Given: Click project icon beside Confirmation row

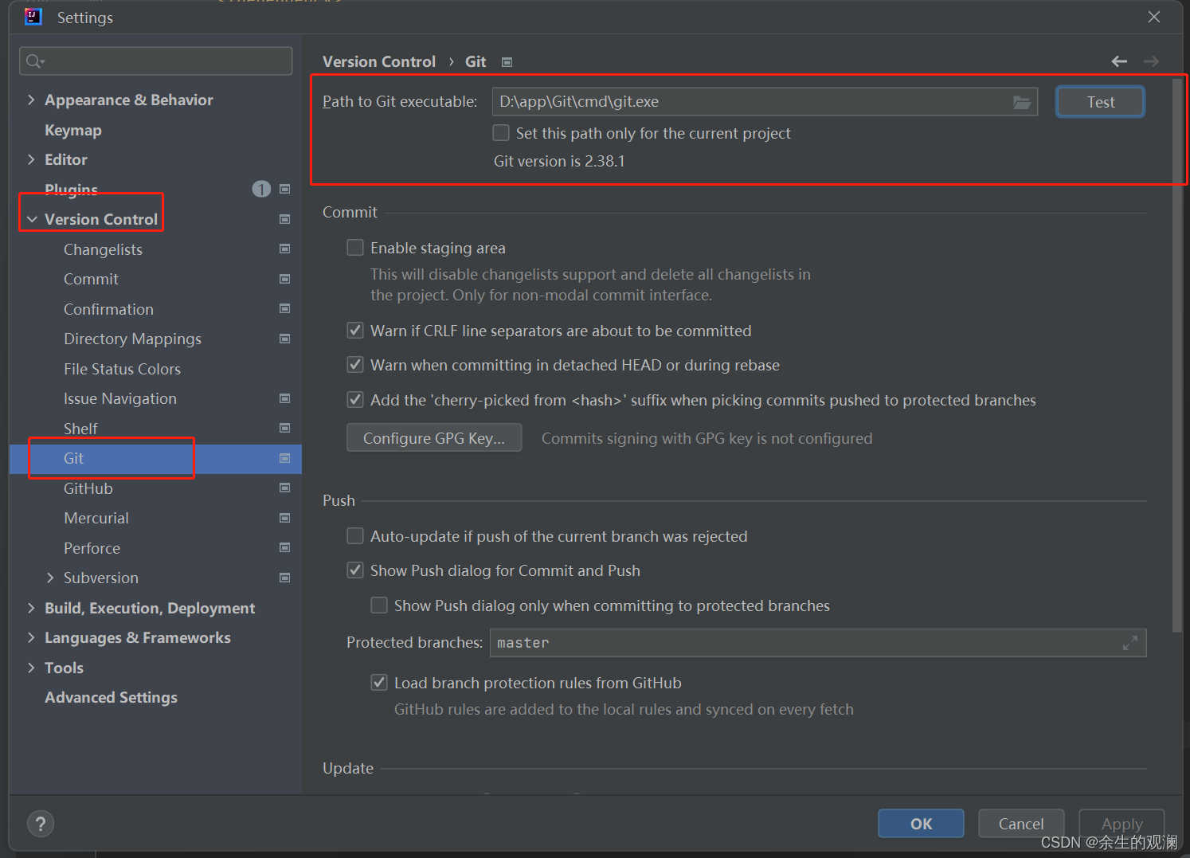Looking at the screenshot, I should [x=284, y=308].
